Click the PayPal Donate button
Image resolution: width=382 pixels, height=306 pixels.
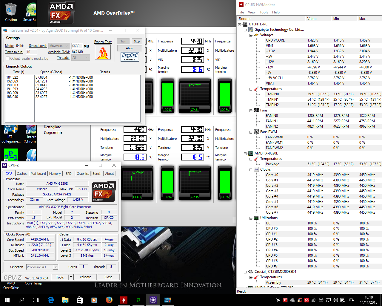(130, 57)
